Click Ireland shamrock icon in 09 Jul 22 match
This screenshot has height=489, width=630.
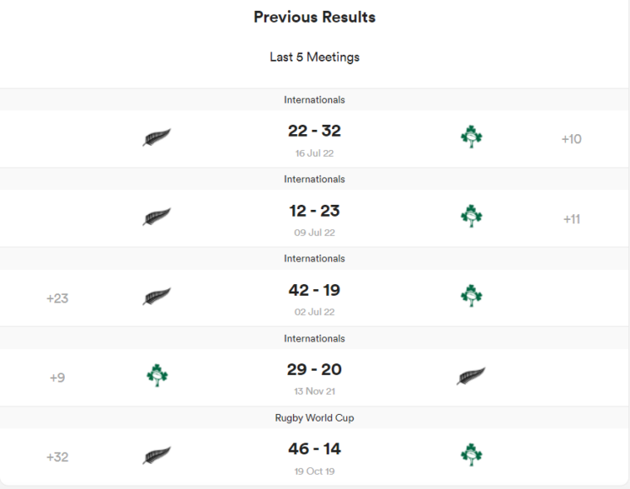(472, 216)
